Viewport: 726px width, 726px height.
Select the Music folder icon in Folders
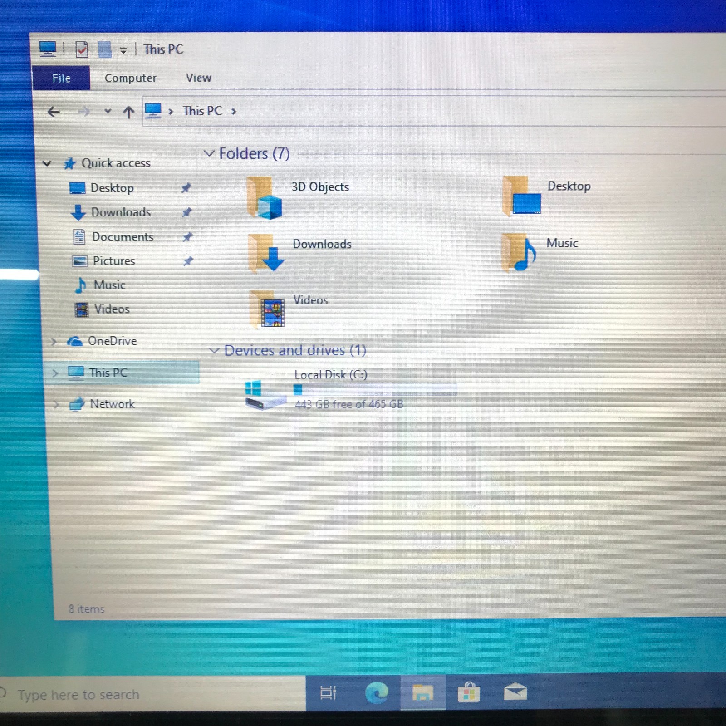[519, 252]
